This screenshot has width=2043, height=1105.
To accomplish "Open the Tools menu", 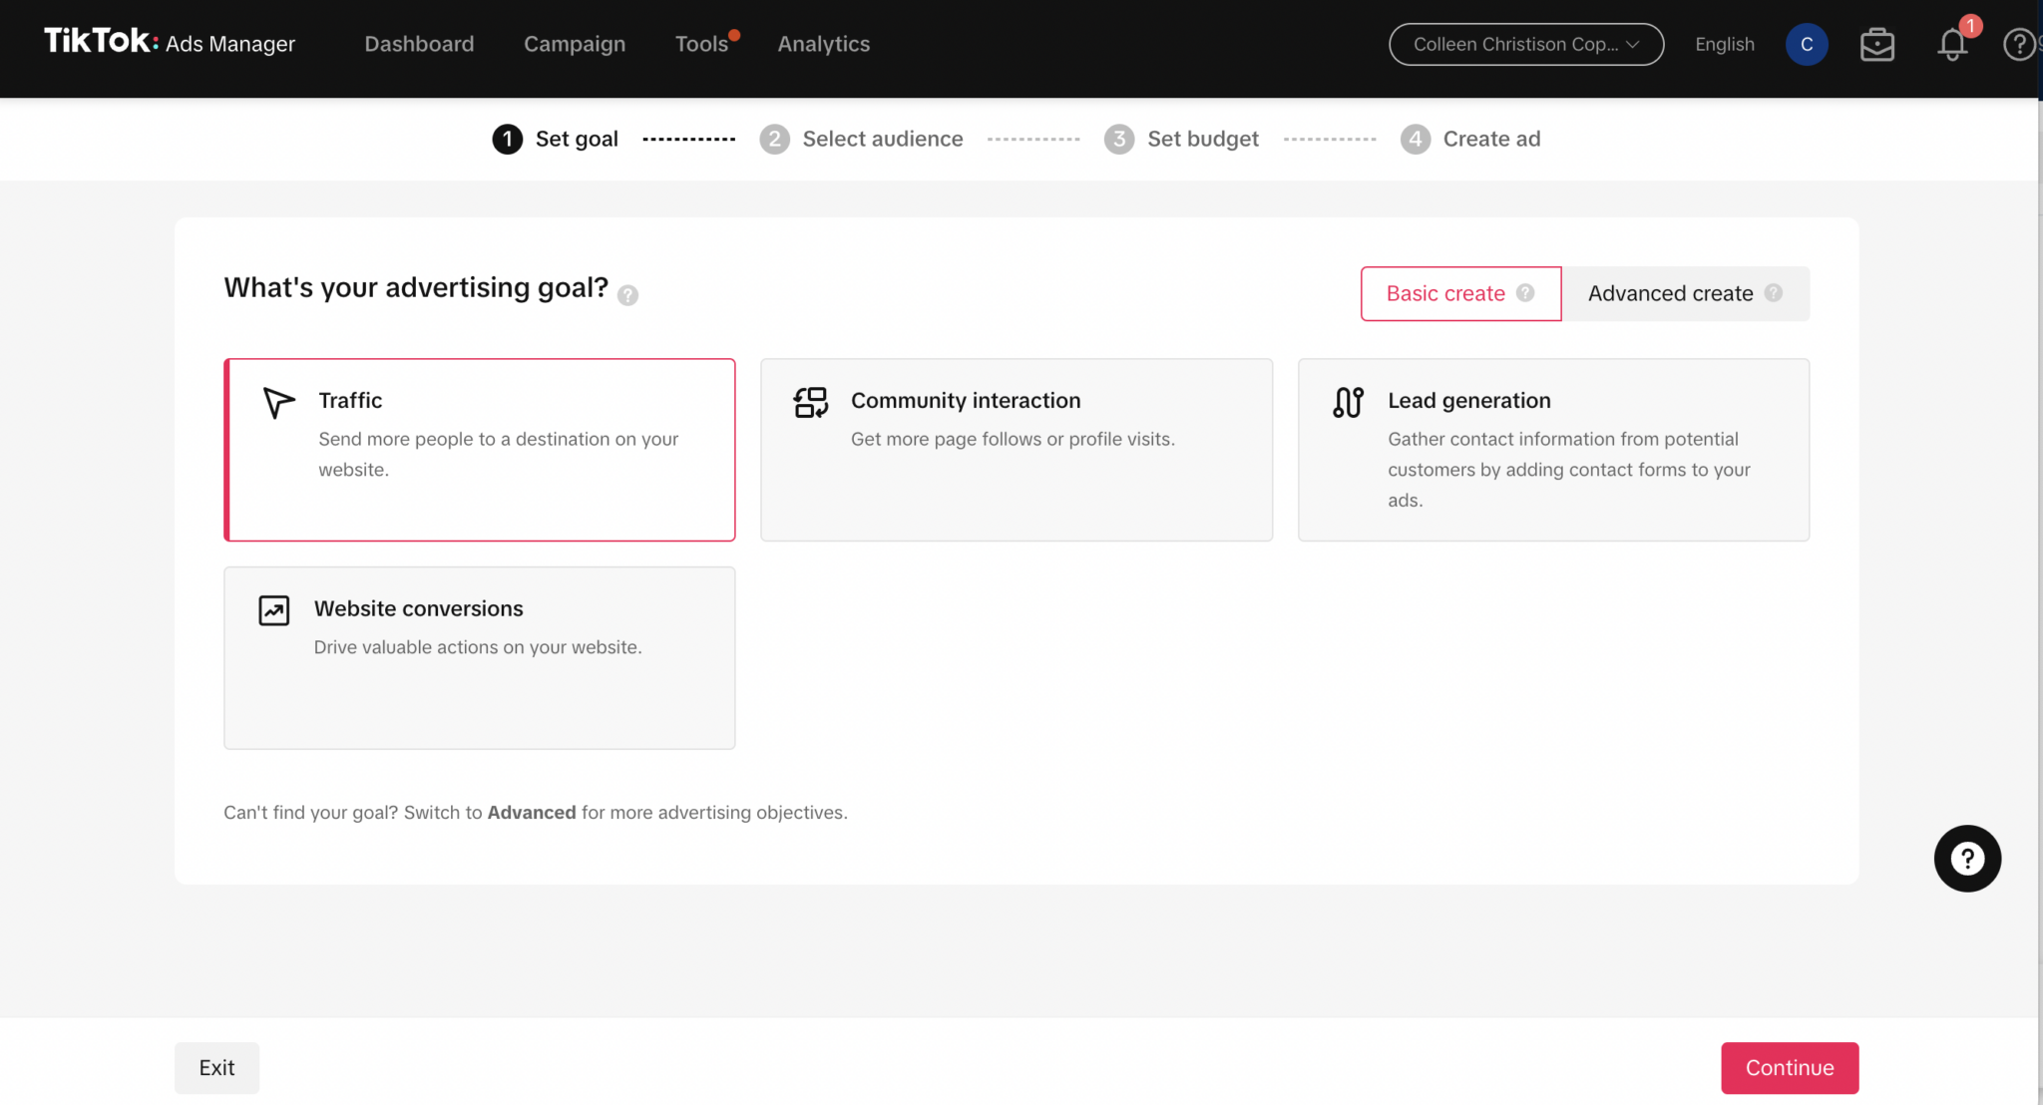I will [x=701, y=44].
